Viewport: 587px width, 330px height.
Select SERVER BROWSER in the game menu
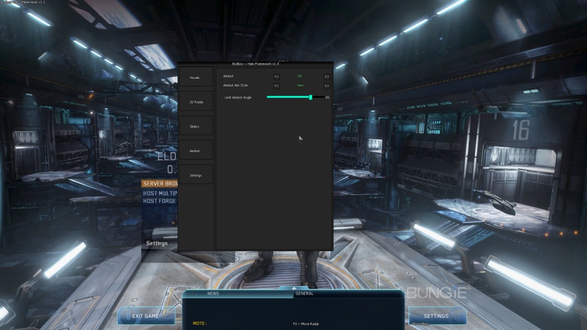click(x=160, y=183)
